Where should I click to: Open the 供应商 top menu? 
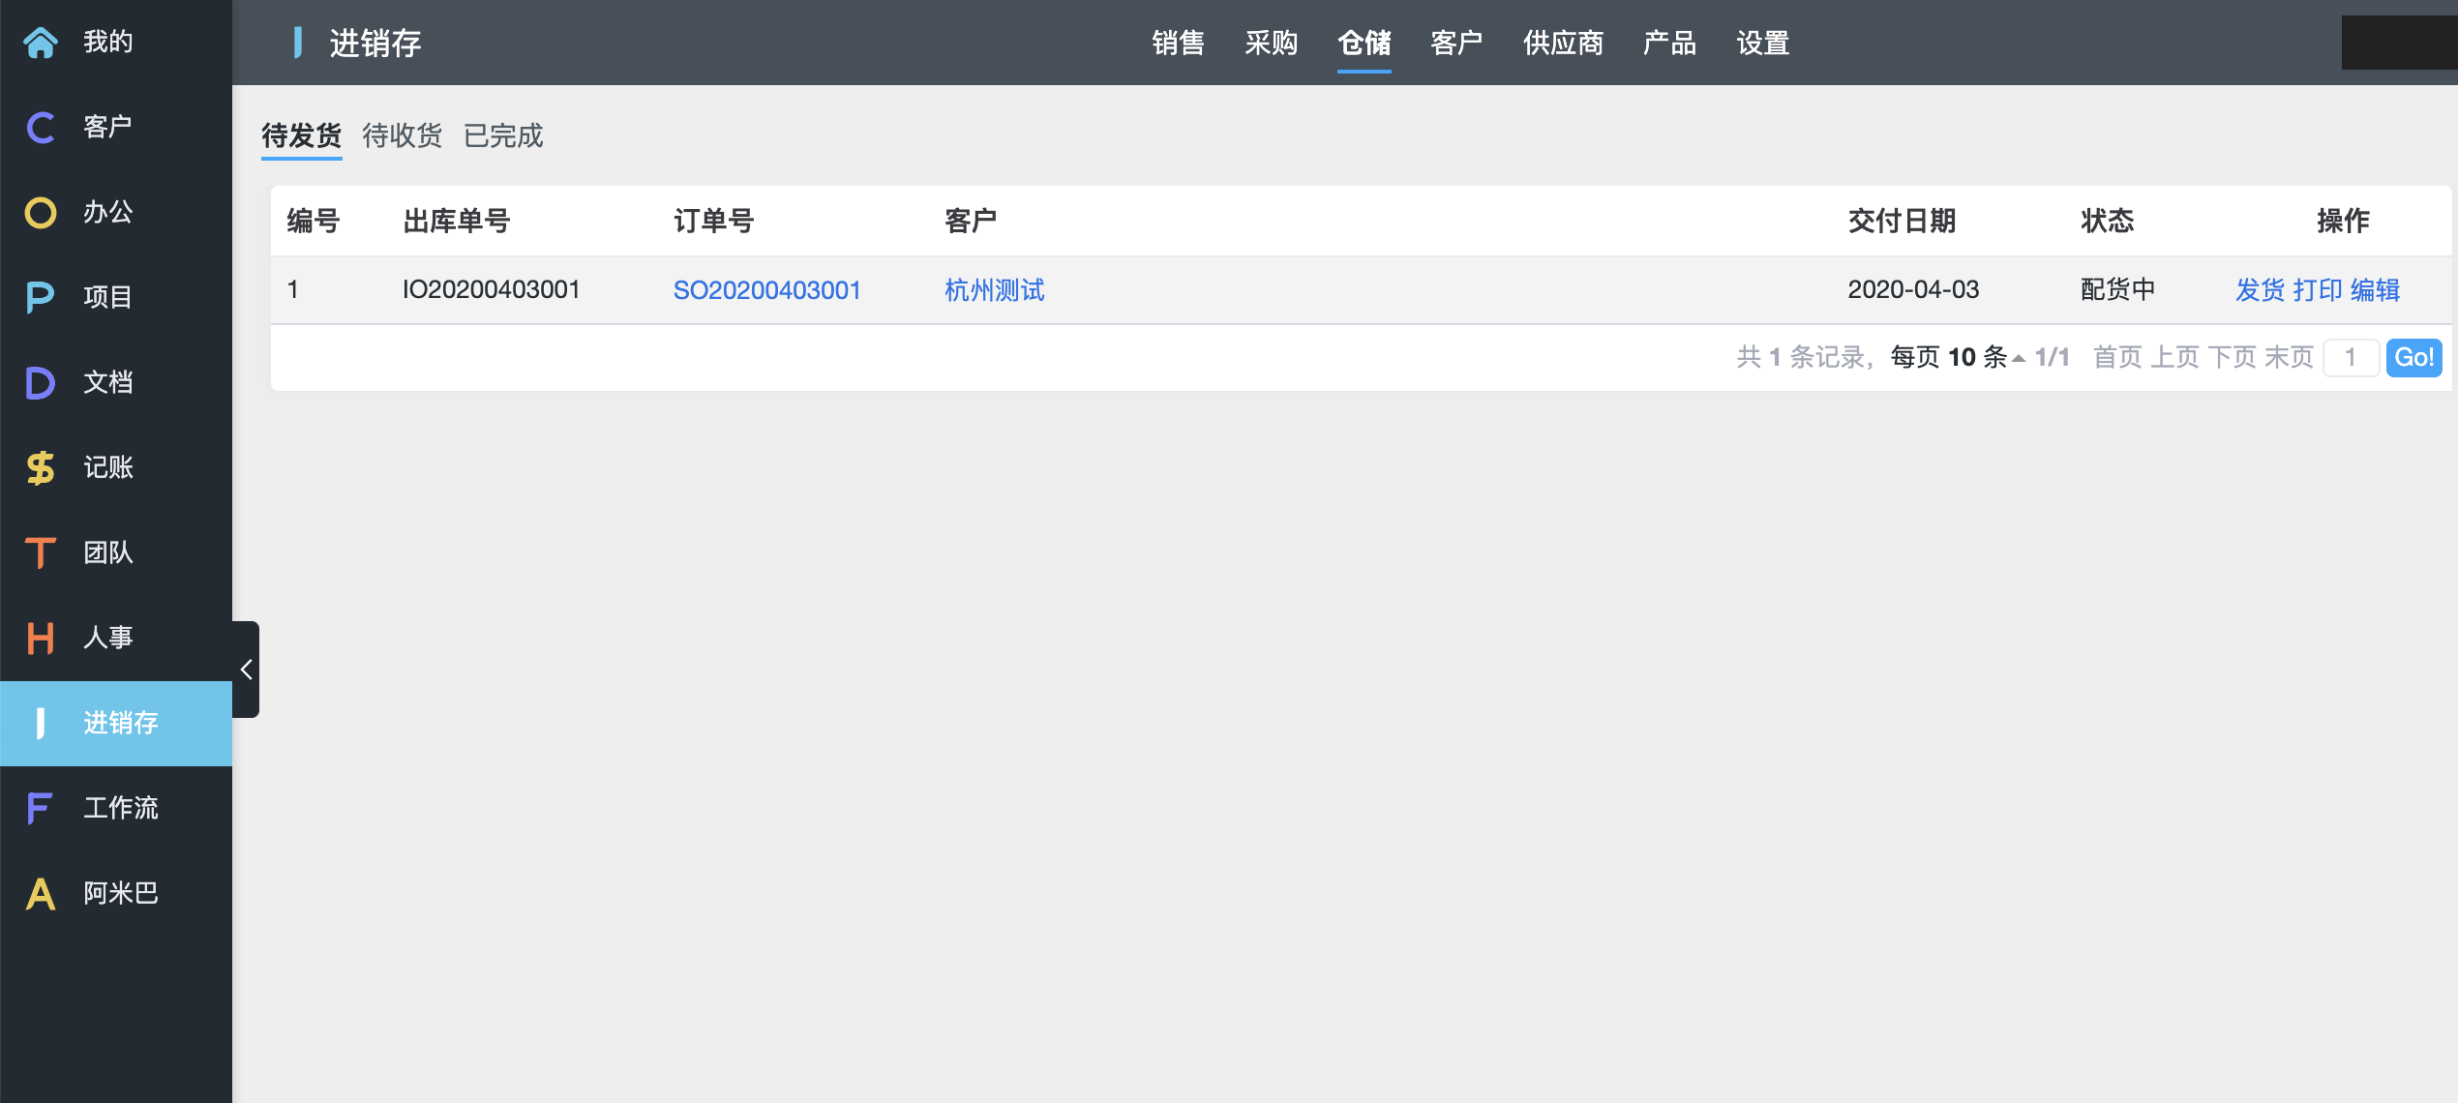[x=1563, y=43]
